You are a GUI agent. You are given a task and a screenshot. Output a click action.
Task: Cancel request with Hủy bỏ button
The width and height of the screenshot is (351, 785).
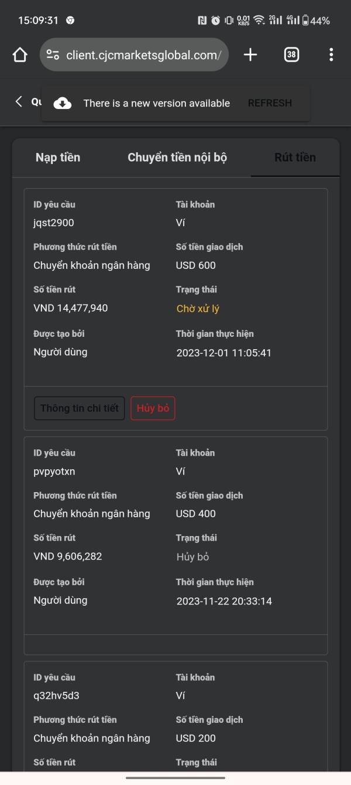(x=153, y=408)
